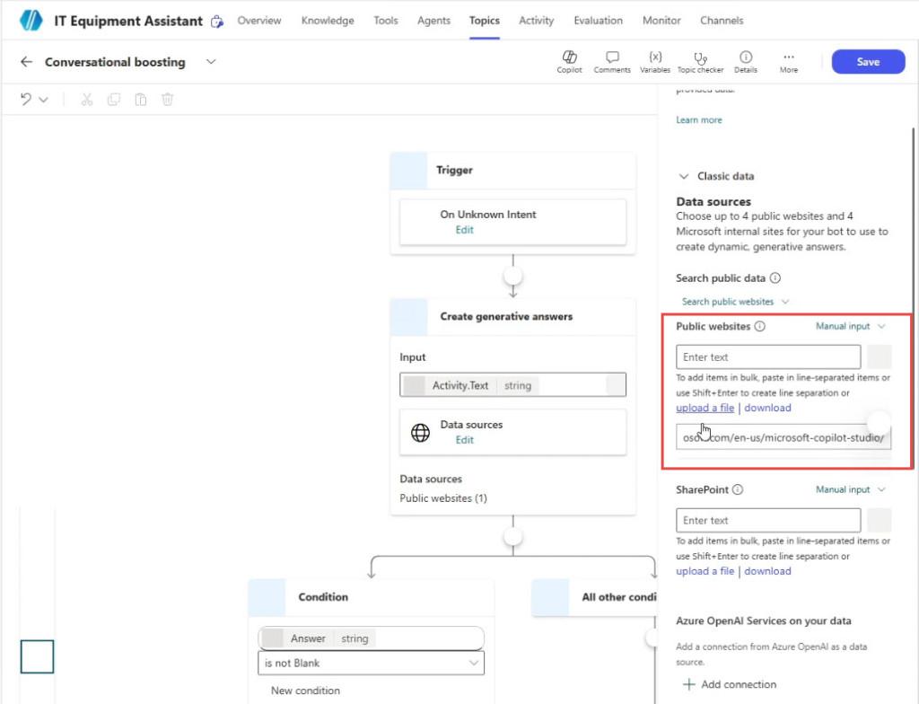Select the Activity.Text input variable field

coord(512,385)
